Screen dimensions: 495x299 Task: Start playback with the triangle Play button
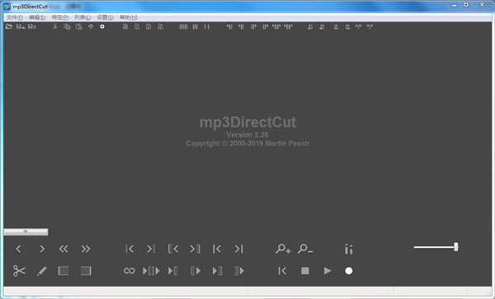(328, 271)
